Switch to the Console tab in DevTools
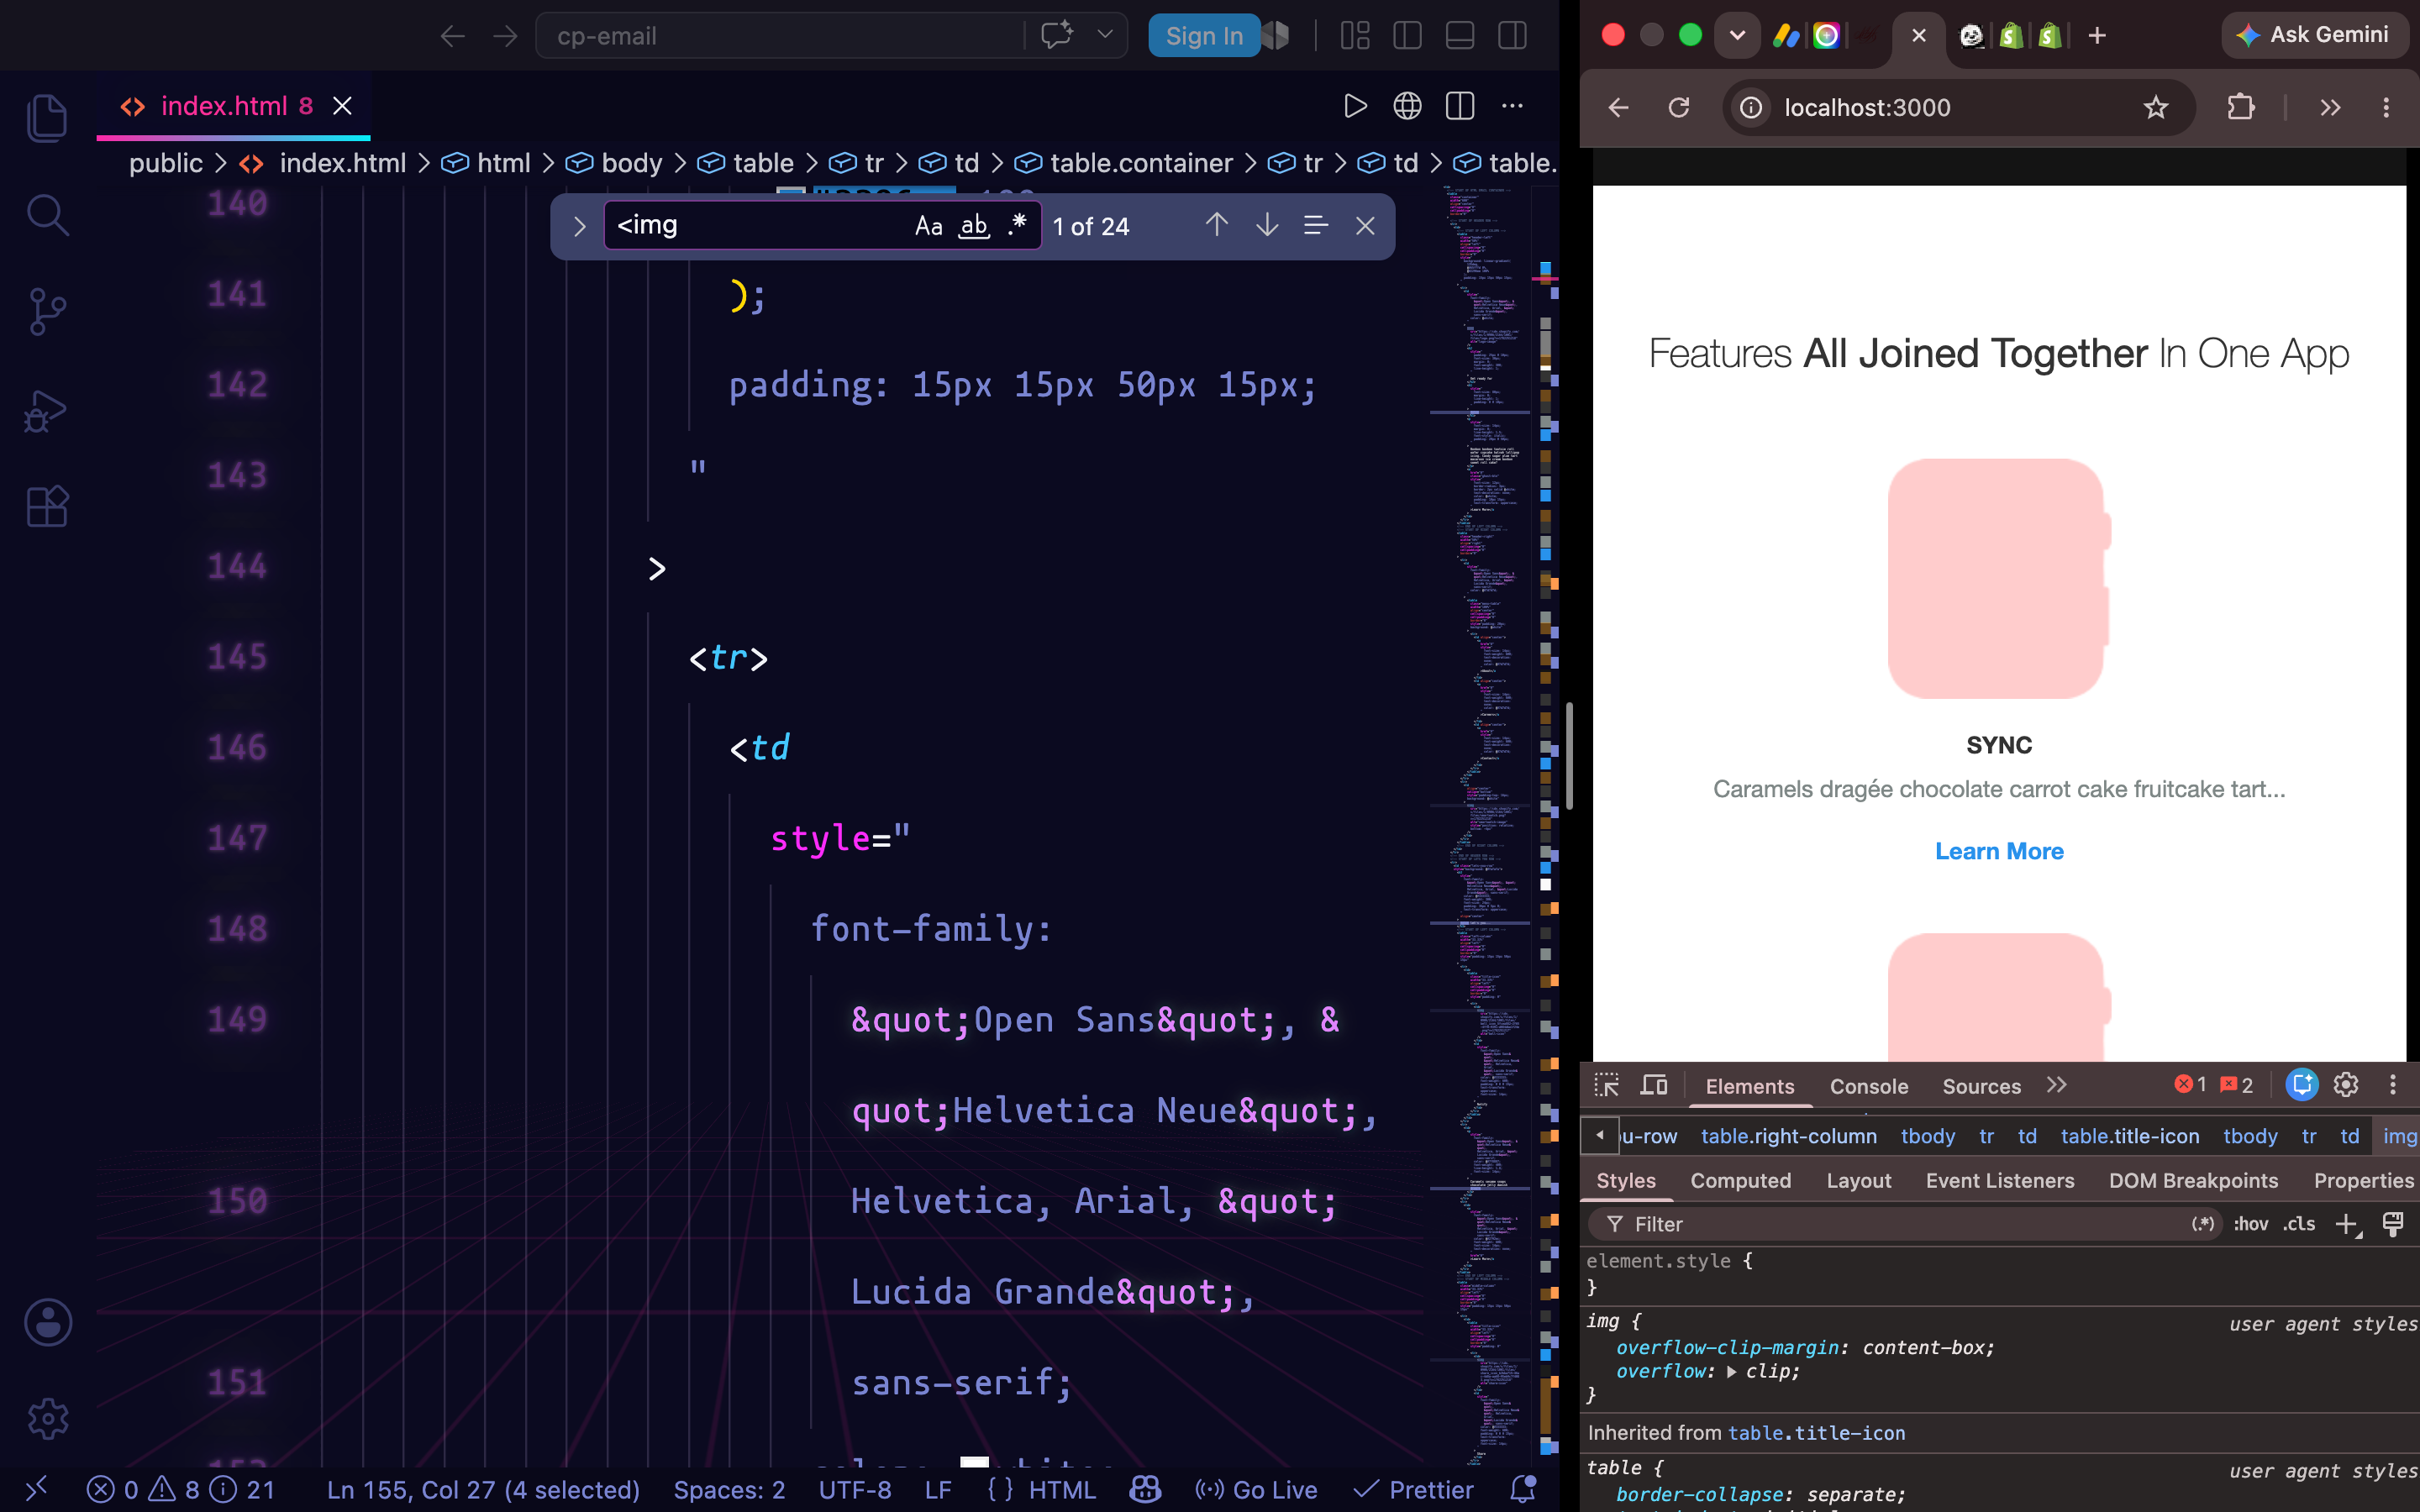The image size is (2420, 1512). coord(1868,1086)
